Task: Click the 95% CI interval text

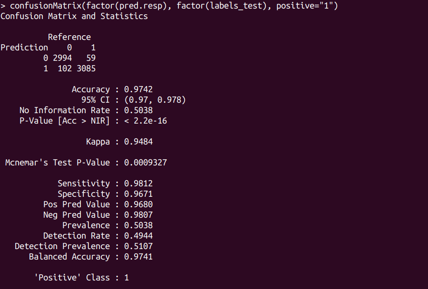Action: point(155,100)
